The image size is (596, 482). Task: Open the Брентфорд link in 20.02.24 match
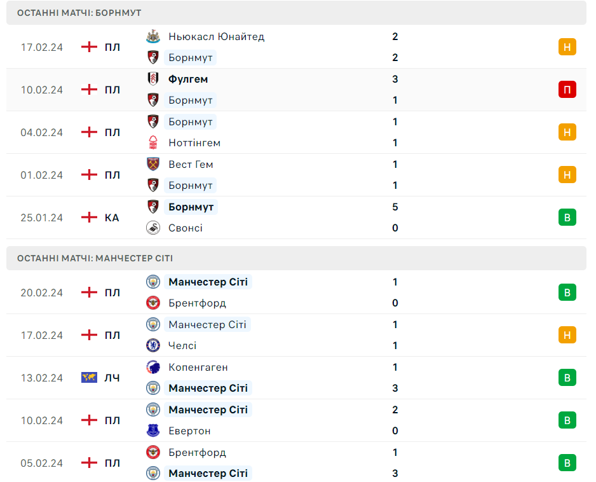[197, 303]
